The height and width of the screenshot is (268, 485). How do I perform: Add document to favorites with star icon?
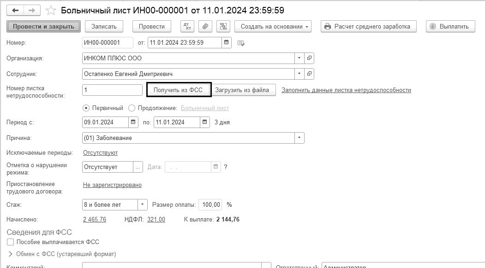(x=51, y=11)
